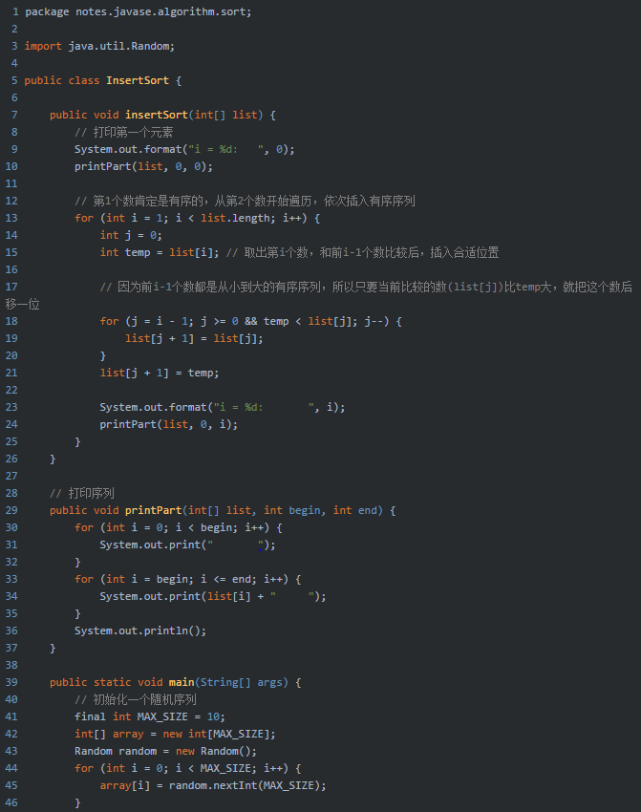Click the comment '// 打印第一个元素'

coord(124,132)
